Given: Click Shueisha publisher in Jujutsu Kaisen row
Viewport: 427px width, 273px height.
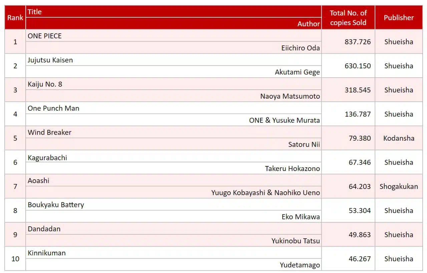Looking at the screenshot, I should pos(399,66).
